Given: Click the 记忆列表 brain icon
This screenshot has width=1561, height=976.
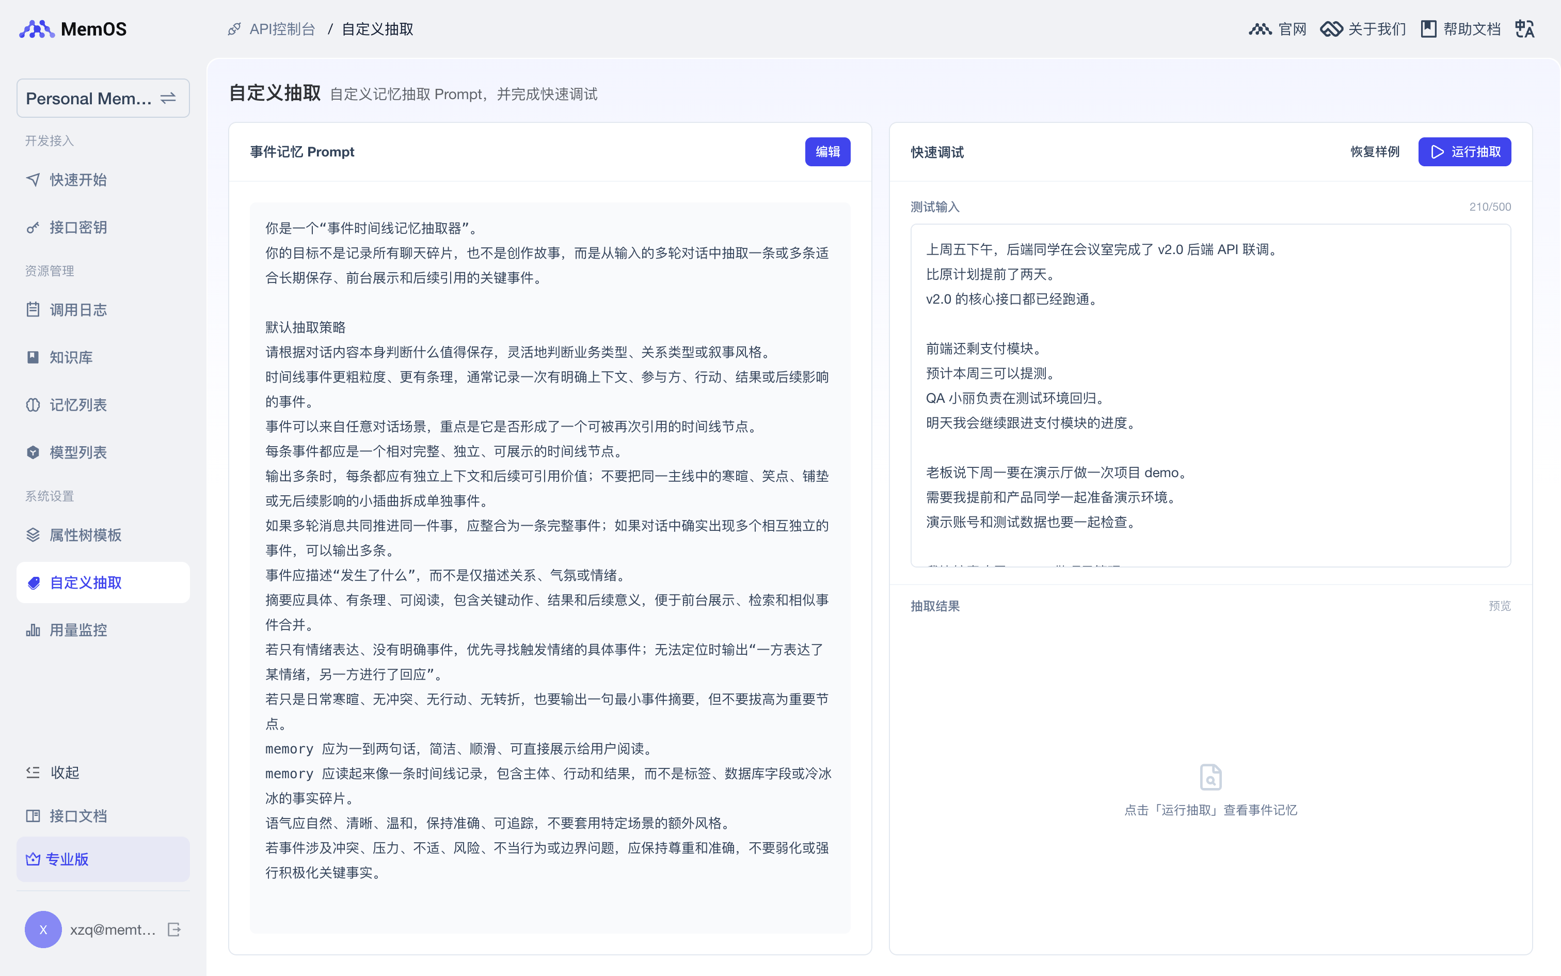Looking at the screenshot, I should pyautogui.click(x=33, y=405).
